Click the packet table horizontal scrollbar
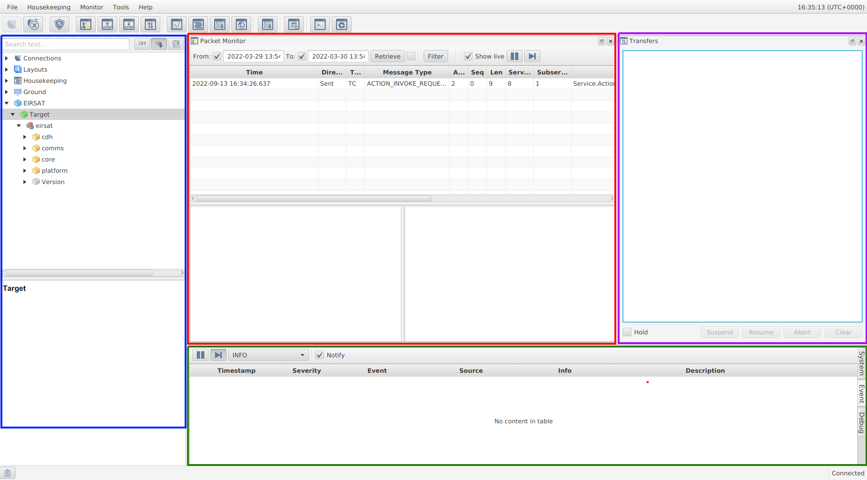The width and height of the screenshot is (867, 480). tap(314, 199)
